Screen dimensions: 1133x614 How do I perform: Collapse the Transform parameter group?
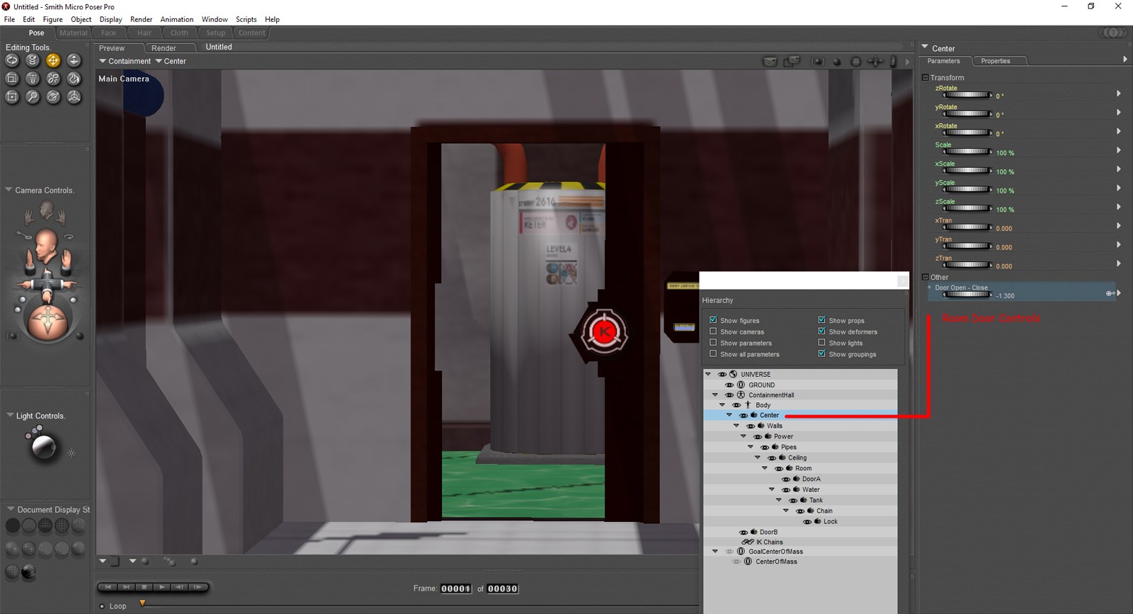(x=925, y=77)
